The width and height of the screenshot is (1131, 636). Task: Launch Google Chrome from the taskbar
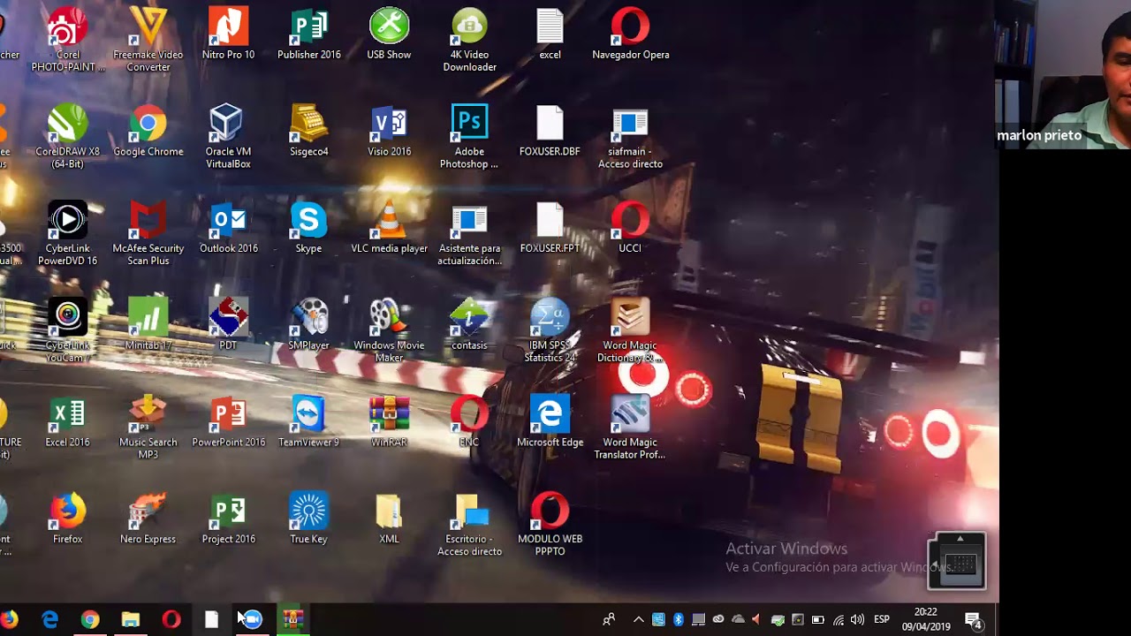[x=90, y=620]
